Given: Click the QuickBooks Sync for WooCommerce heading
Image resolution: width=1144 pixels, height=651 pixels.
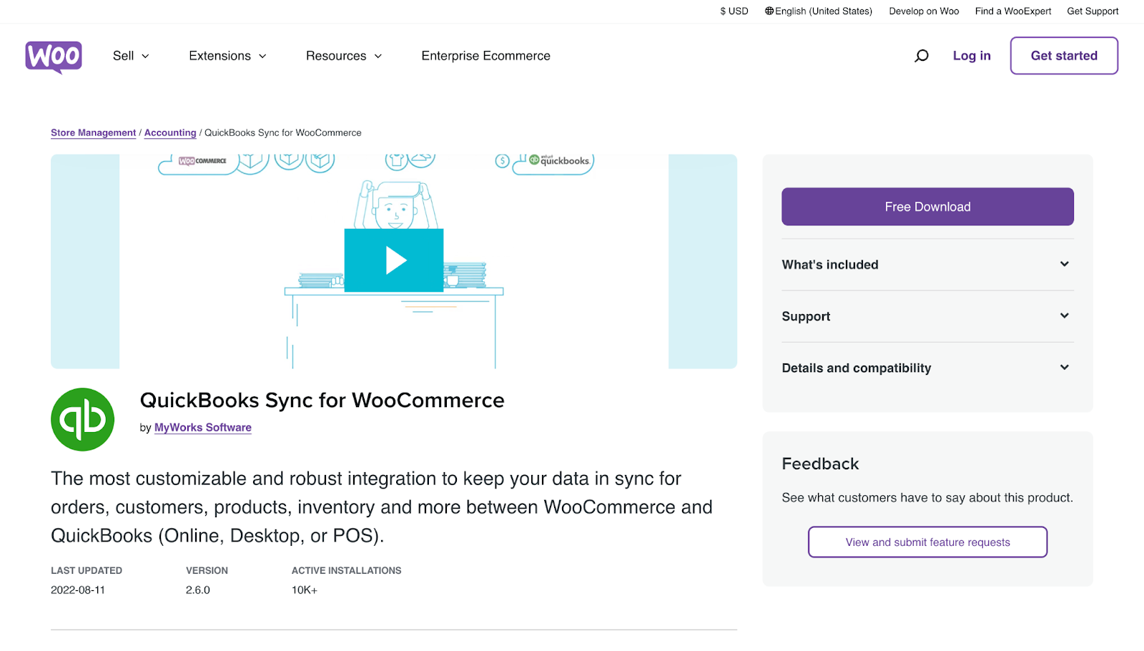Looking at the screenshot, I should 322,401.
